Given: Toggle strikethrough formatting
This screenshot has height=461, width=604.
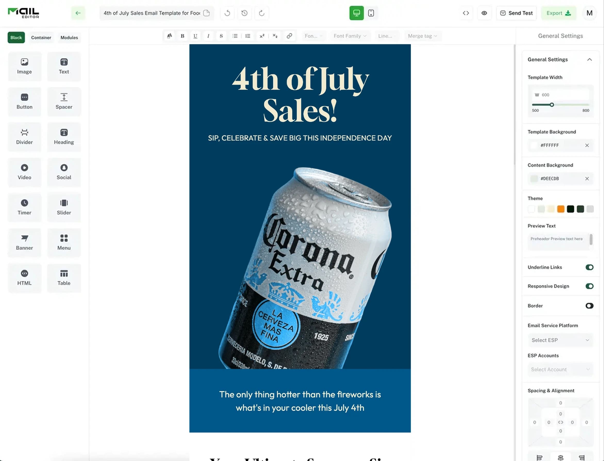Looking at the screenshot, I should click(221, 36).
